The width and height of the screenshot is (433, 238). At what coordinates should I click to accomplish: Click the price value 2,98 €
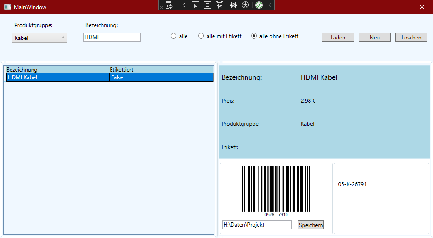coord(308,101)
